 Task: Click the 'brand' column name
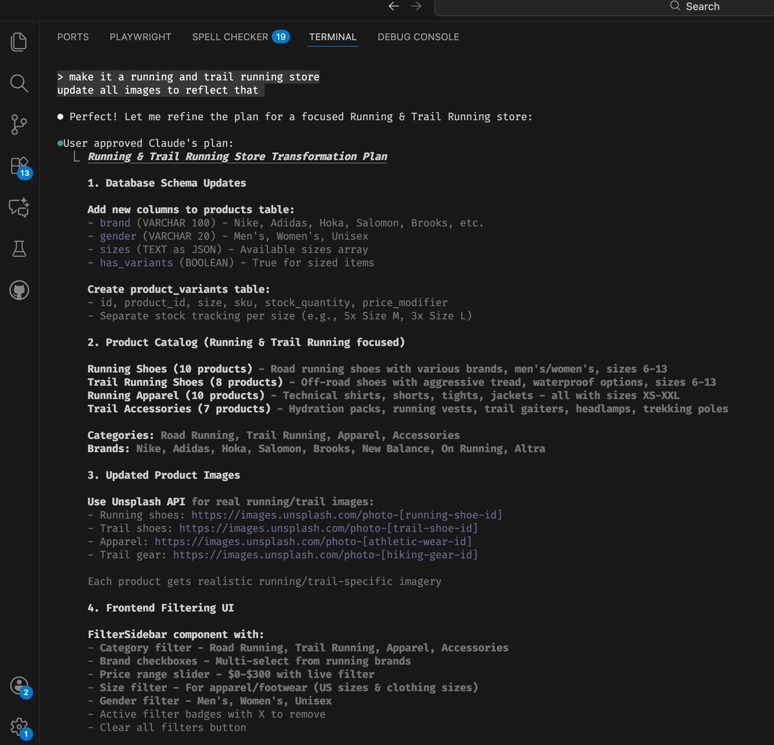(x=115, y=223)
